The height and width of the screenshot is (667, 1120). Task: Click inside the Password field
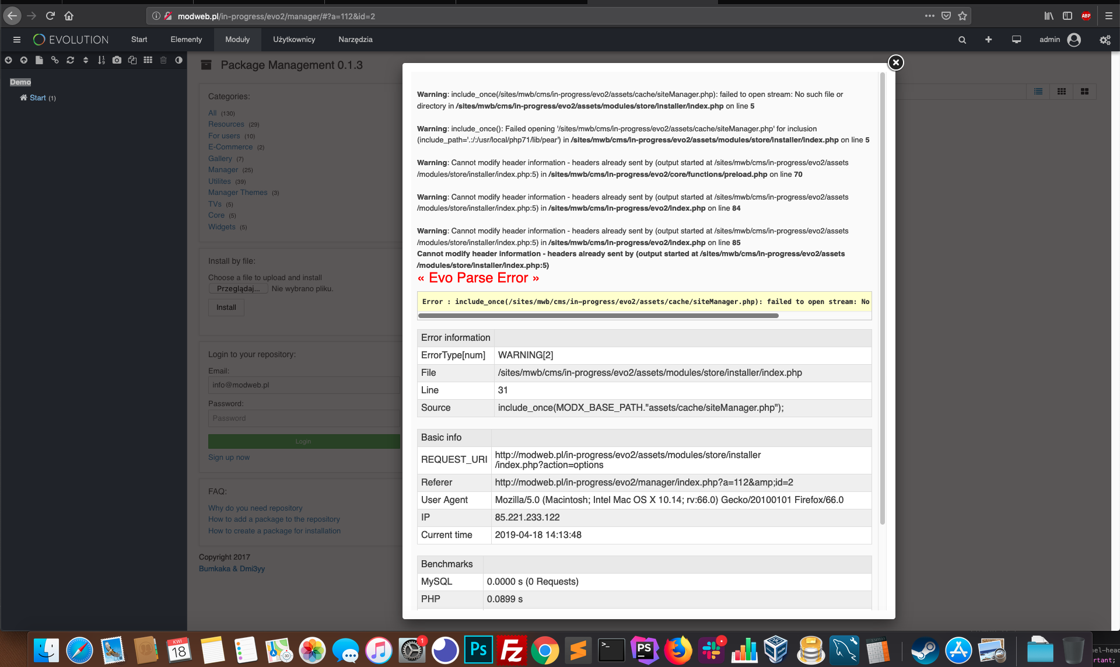(x=303, y=418)
